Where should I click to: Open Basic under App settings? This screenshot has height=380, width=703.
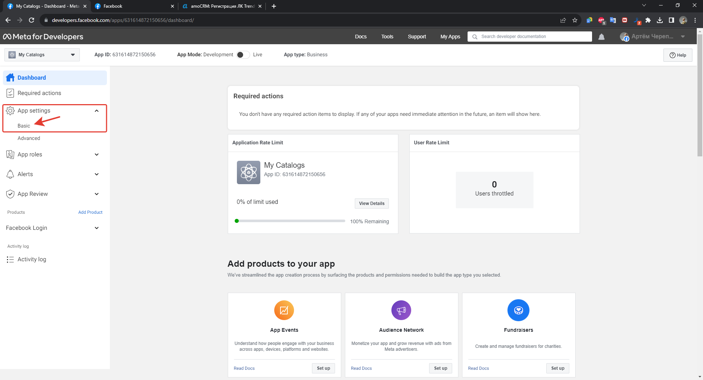point(24,126)
